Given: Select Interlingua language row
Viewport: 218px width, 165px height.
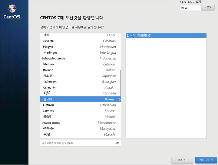Looking at the screenshot, I should [81, 53].
